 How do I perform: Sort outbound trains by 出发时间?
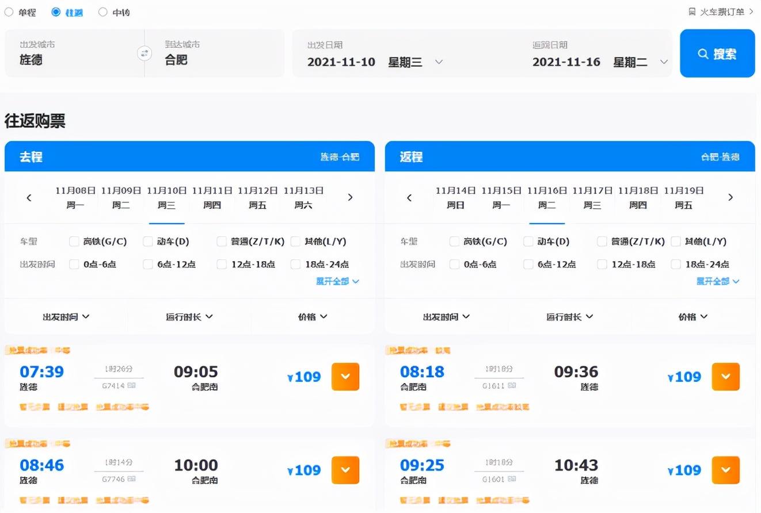(66, 317)
